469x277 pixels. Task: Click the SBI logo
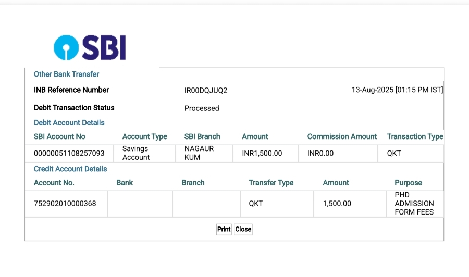(90, 48)
